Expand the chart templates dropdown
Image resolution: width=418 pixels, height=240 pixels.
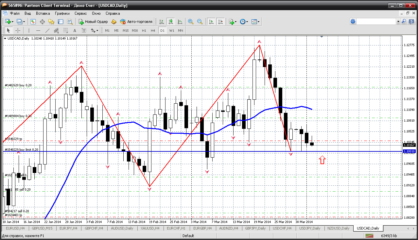[x=259, y=22]
